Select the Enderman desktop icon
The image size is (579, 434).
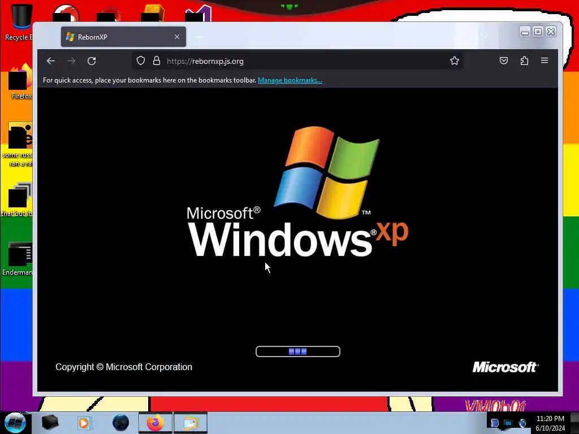coord(18,259)
